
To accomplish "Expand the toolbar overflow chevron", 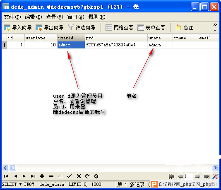I will [215, 27].
